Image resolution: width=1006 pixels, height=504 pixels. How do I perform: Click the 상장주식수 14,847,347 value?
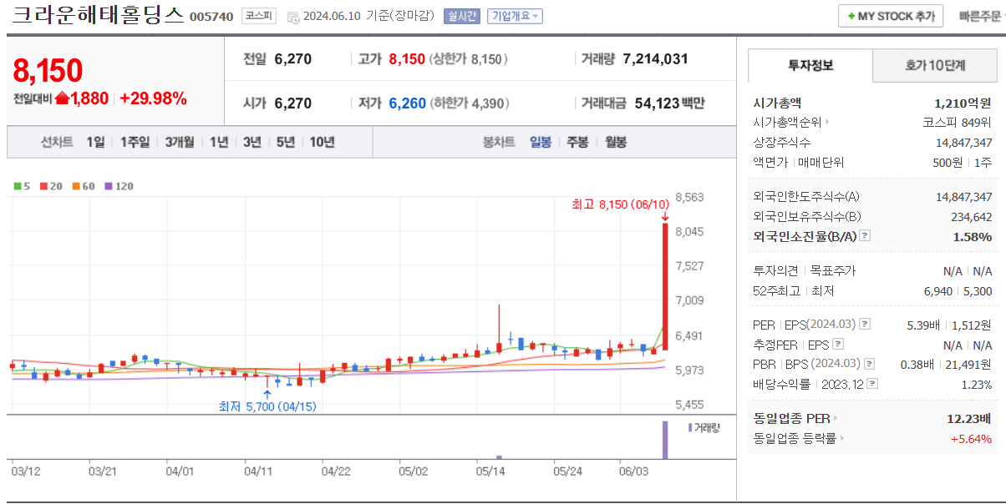[964, 142]
